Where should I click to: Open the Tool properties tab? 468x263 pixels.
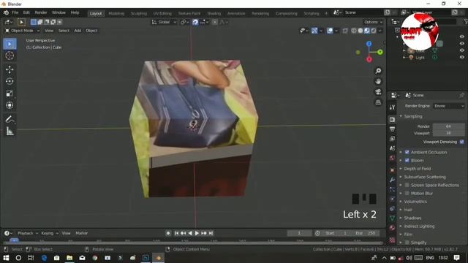pos(392,107)
